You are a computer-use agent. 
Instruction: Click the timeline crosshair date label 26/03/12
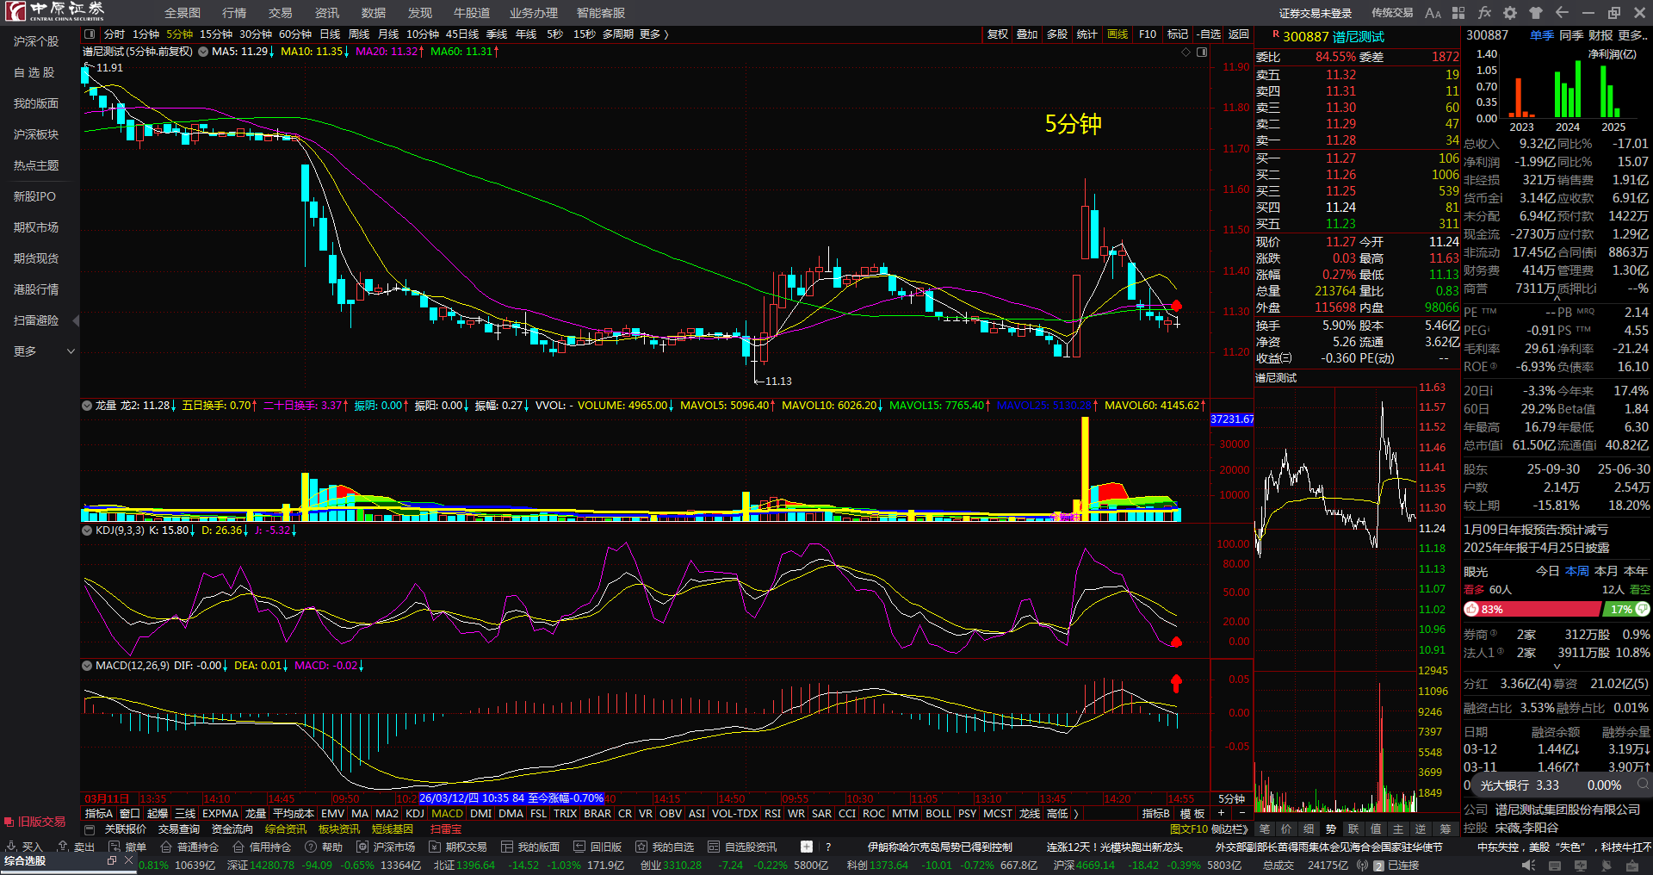(511, 798)
